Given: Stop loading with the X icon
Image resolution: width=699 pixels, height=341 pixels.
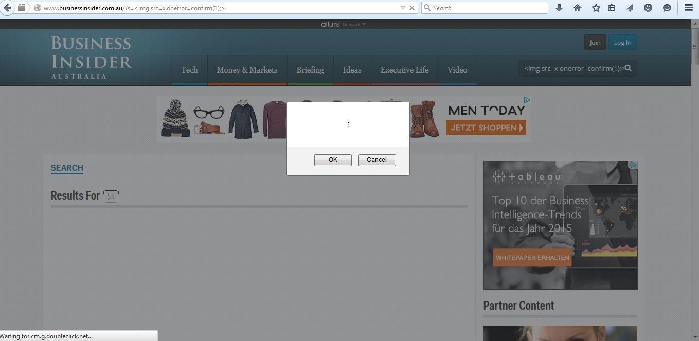Looking at the screenshot, I should [411, 8].
